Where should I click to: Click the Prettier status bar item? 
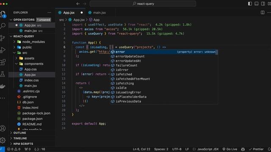pyautogui.click(x=256, y=149)
